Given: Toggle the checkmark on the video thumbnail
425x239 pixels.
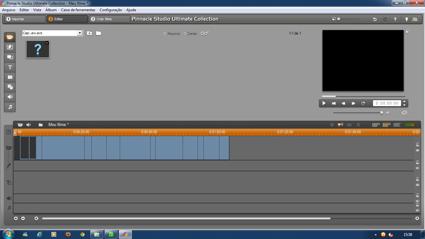Looking at the screenshot, I should click(47, 43).
